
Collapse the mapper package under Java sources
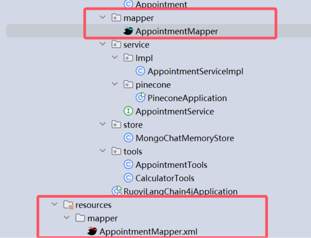click(x=103, y=18)
